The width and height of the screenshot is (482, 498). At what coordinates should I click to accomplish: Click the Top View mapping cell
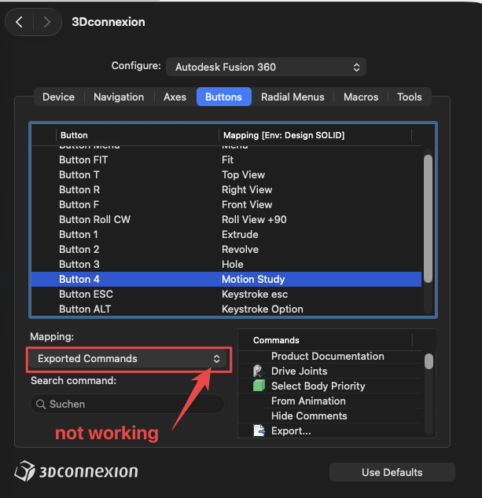click(243, 174)
